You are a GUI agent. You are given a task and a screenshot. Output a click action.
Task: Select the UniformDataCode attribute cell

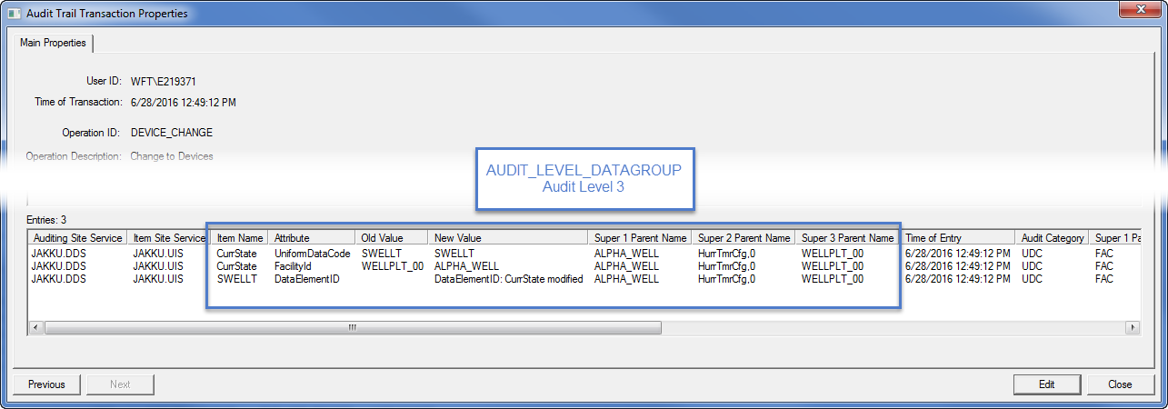click(312, 253)
